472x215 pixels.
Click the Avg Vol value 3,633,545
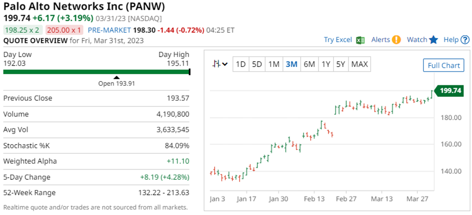click(173, 130)
